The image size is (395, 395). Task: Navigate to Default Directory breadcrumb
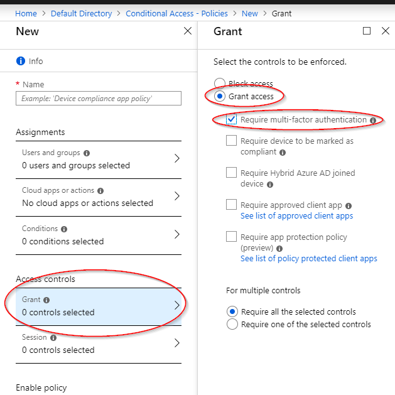[x=82, y=13]
